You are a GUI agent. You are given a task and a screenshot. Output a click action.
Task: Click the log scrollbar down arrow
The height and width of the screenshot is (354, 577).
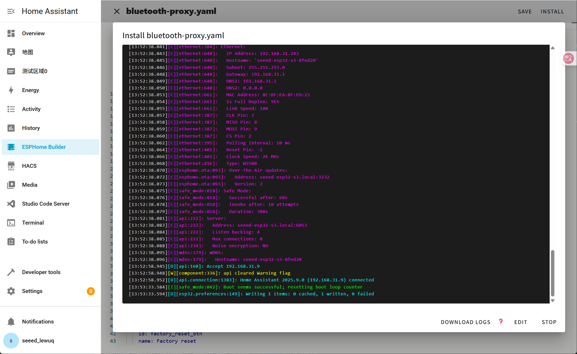(553, 301)
